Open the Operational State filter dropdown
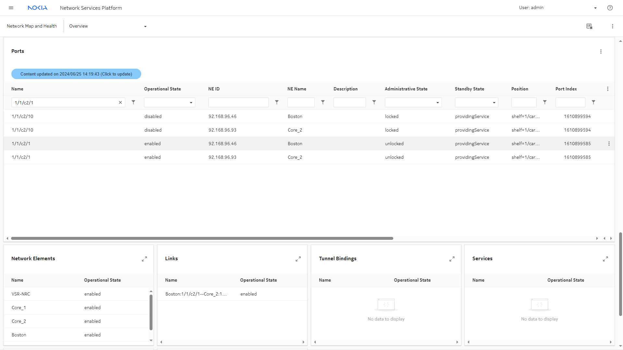623x350 pixels. 169,103
